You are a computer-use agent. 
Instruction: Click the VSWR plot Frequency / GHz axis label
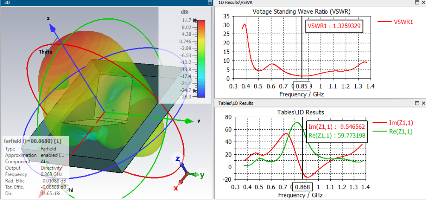pos(302,94)
